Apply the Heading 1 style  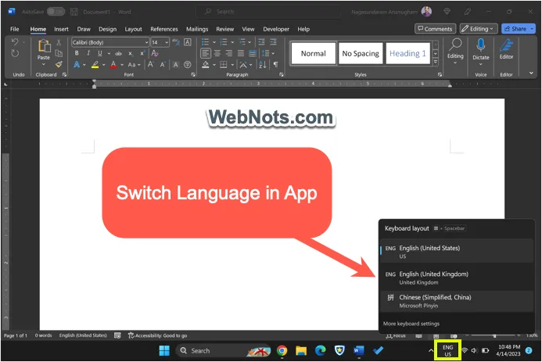tap(407, 53)
